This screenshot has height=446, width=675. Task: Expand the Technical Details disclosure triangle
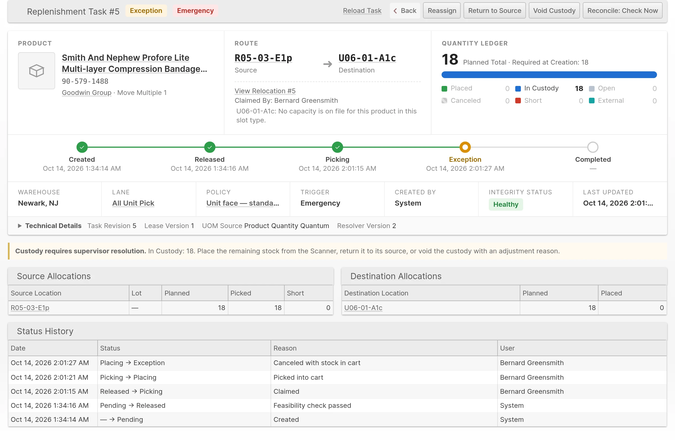(20, 226)
